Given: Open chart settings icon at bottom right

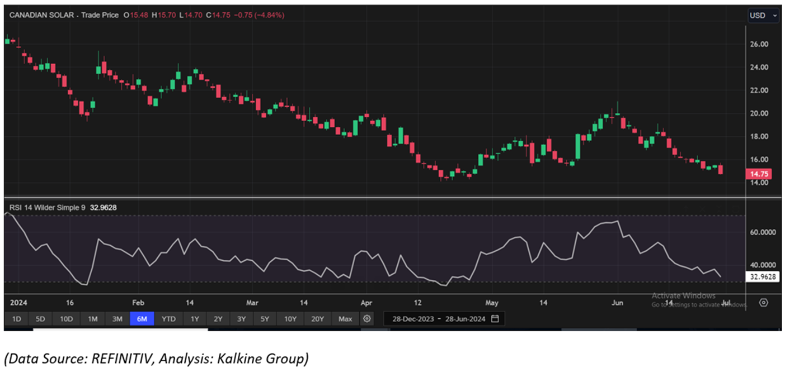Looking at the screenshot, I should pos(764,303).
